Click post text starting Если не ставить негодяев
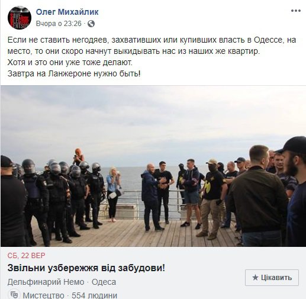306x299 pixels. pos(152,46)
